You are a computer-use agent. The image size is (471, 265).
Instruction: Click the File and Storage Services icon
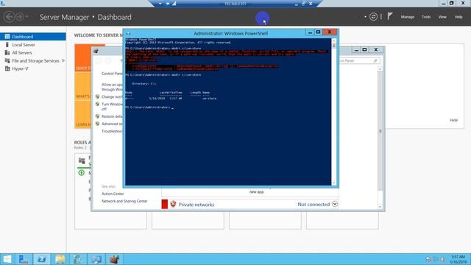[x=7, y=60]
